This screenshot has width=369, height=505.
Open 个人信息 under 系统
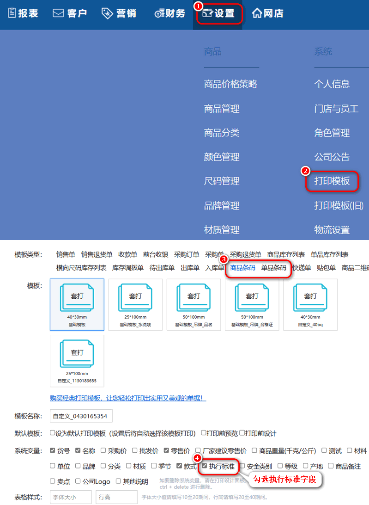(x=332, y=84)
